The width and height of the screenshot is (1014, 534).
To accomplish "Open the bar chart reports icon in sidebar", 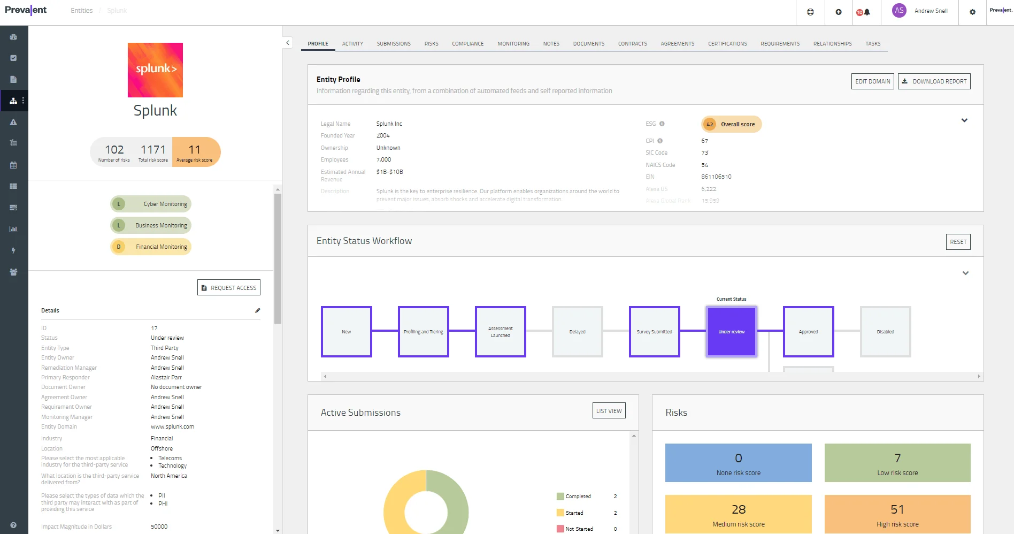I will click(x=13, y=229).
